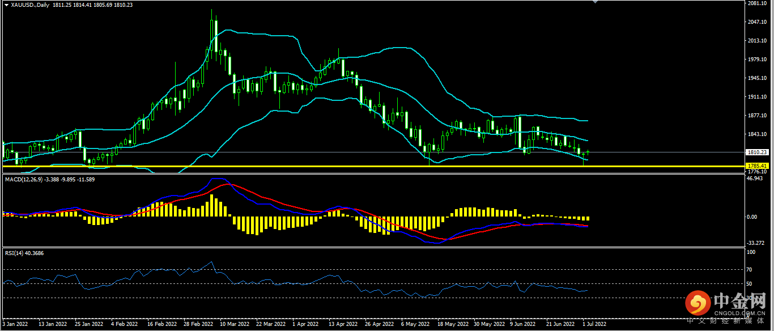The height and width of the screenshot is (331, 774).
Task: Select the MACD(12,26,9) indicator label
Action: [x=23, y=179]
